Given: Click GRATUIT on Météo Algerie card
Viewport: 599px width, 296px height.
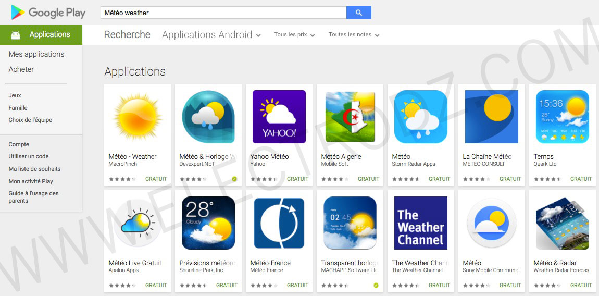Looking at the screenshot, I should (x=369, y=179).
